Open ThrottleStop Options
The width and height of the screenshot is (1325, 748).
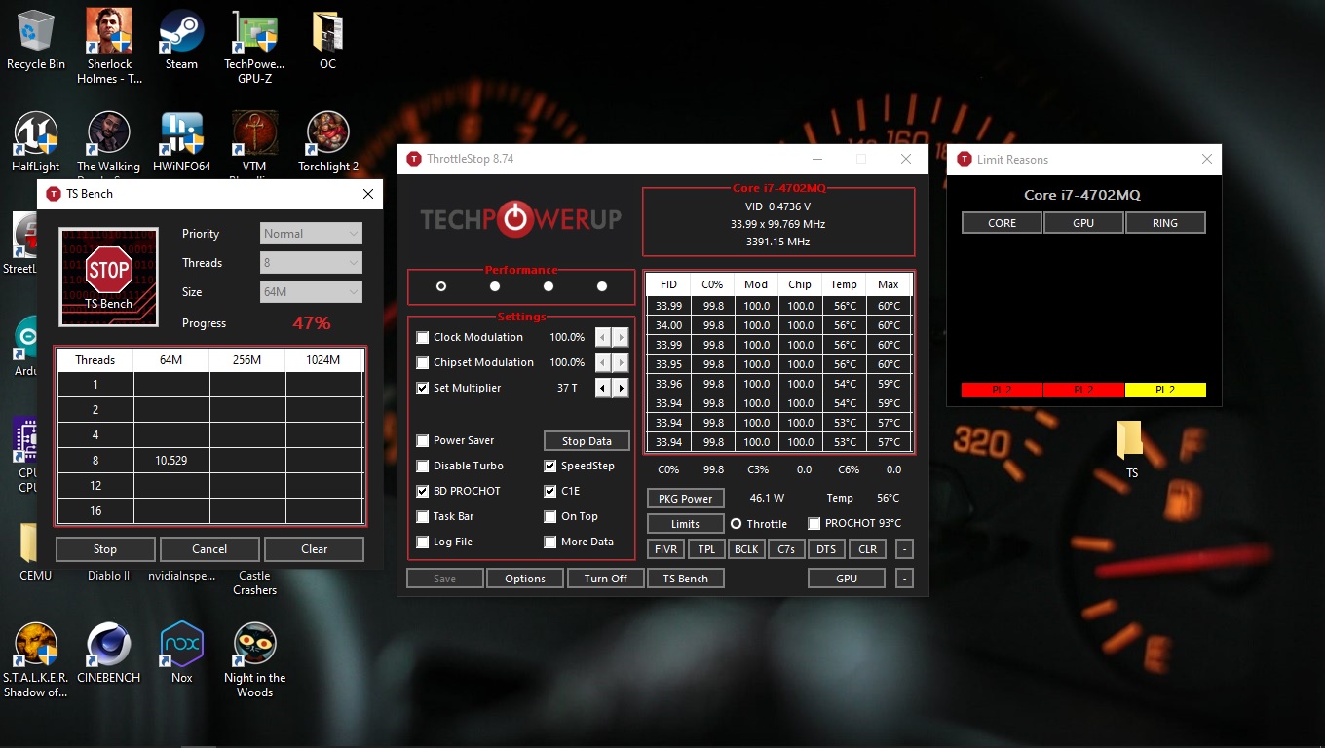click(x=525, y=579)
